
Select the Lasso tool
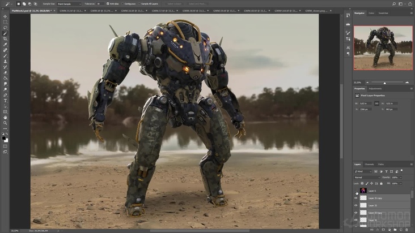click(5, 28)
